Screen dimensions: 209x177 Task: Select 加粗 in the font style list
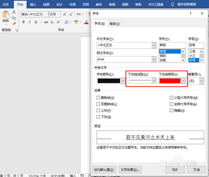(x=170, y=60)
